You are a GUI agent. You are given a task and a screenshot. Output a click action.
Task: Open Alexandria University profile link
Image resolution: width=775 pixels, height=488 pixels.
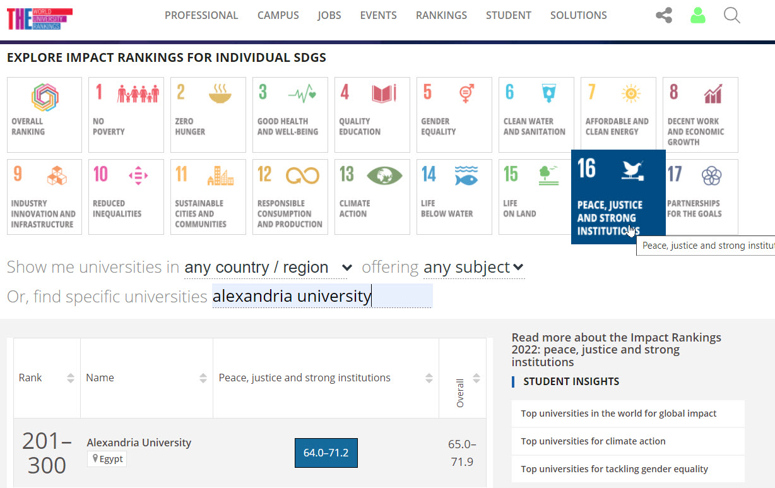click(x=139, y=443)
